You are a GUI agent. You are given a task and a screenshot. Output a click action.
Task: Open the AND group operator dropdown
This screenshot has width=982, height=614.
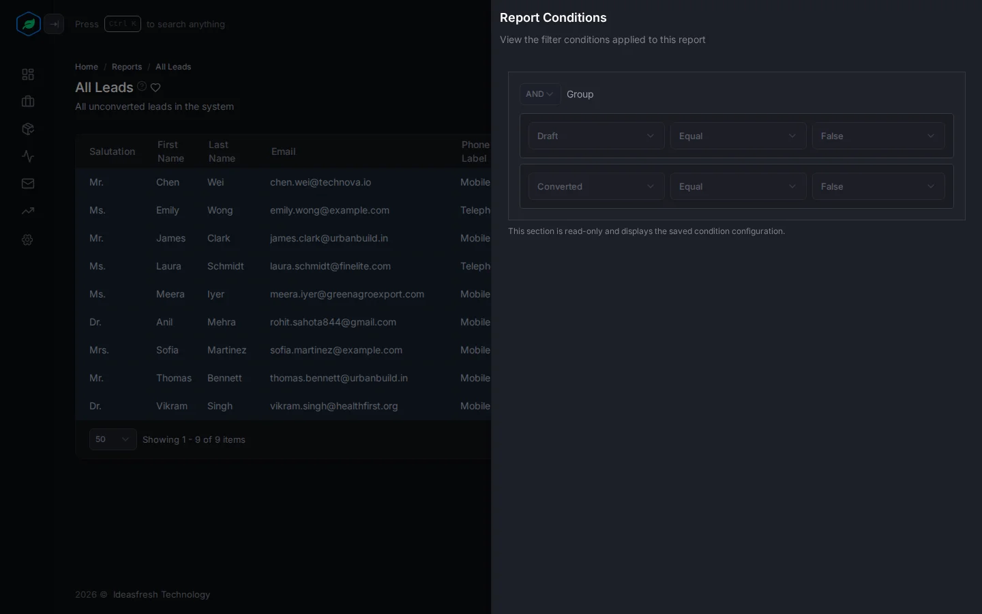click(x=540, y=94)
